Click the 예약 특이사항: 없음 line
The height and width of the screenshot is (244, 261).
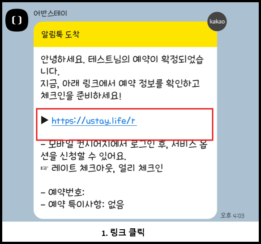coord(82,204)
